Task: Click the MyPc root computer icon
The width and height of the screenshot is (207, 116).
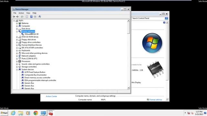Action: (17, 21)
